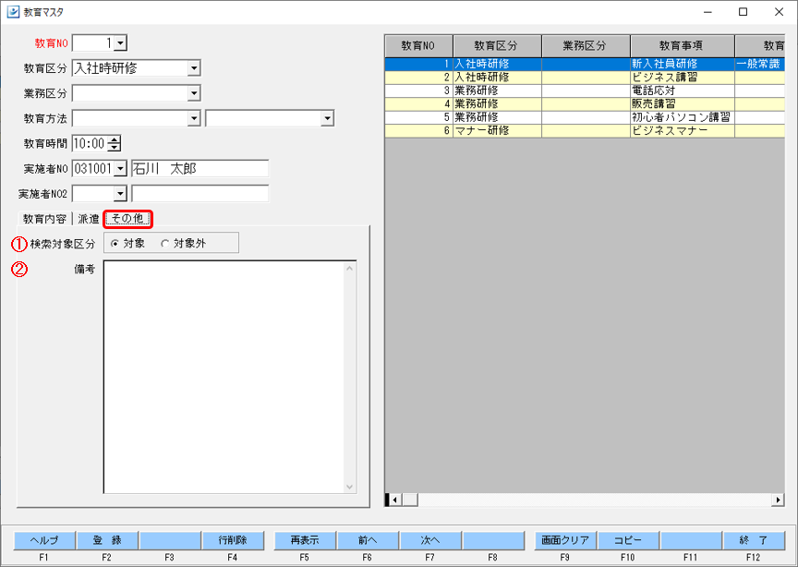Viewport: 798px width, 567px height.
Task: Click the 備考 scrollbar down arrow
Action: pos(350,487)
